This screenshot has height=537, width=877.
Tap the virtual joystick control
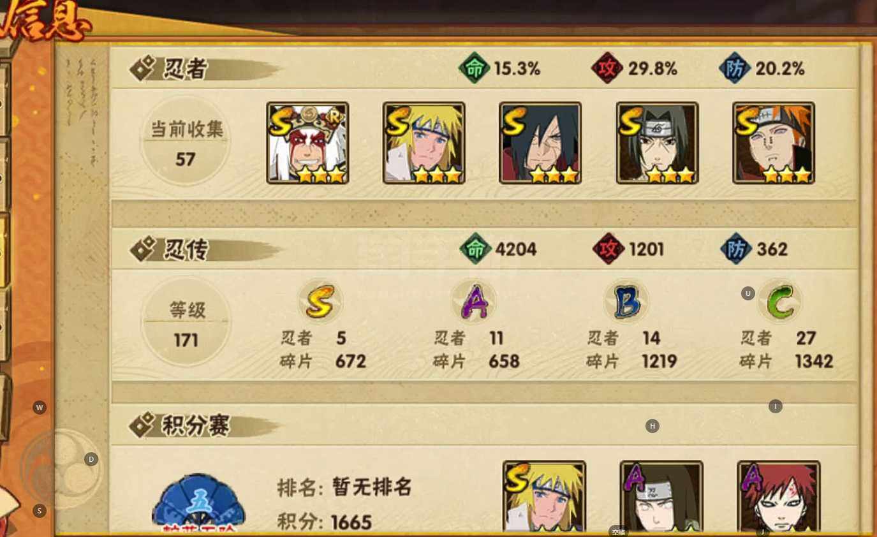(x=61, y=469)
